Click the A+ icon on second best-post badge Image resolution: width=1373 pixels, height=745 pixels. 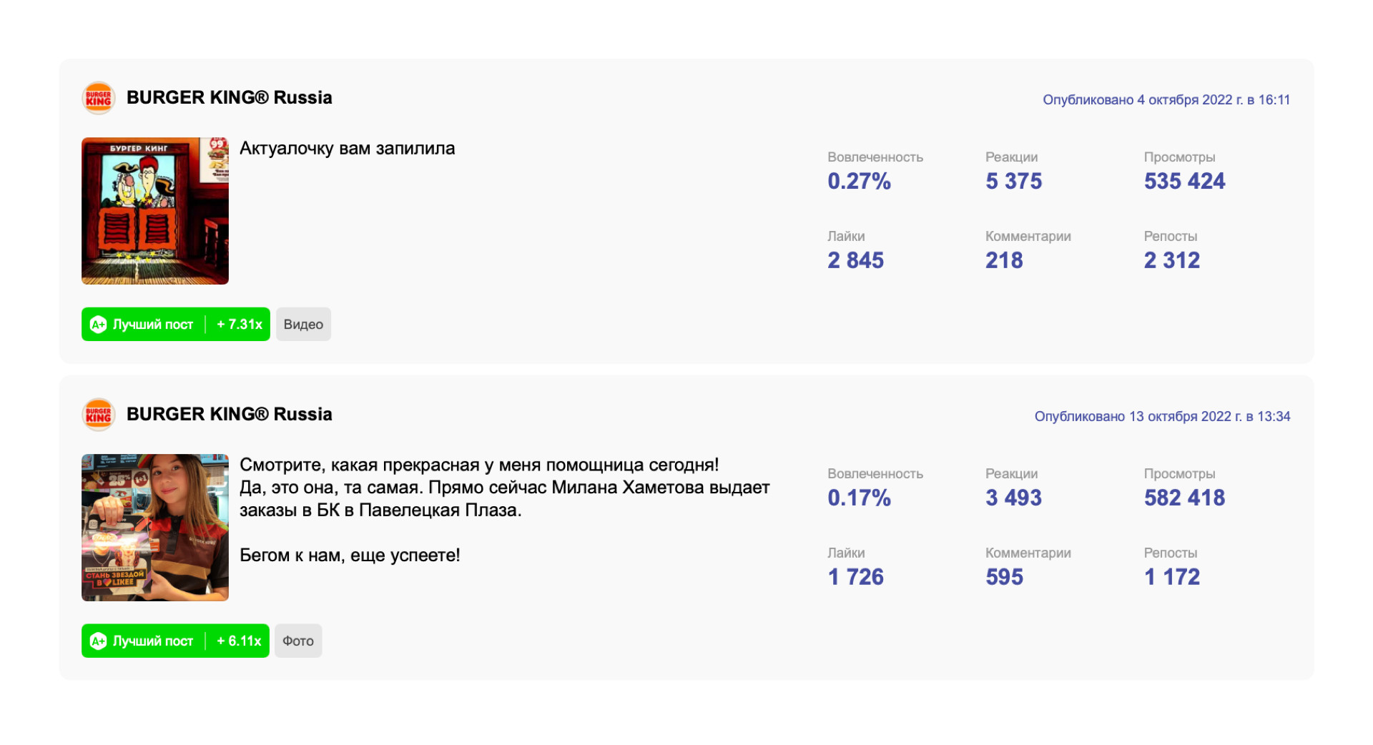[x=98, y=641]
